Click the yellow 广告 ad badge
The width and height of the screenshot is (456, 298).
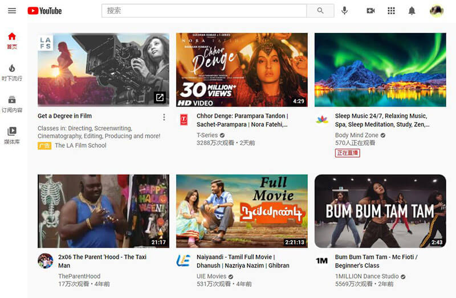44,146
